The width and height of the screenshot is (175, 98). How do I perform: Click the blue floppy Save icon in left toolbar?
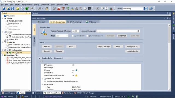click(x=13, y=8)
